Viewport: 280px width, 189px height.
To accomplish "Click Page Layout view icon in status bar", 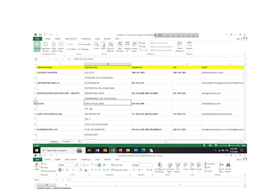I will tap(210, 145).
